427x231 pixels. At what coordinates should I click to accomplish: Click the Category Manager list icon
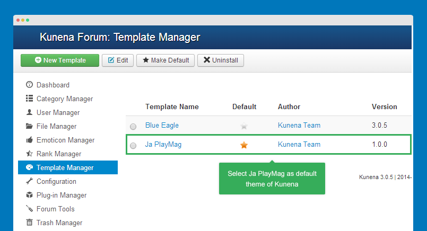pos(29,98)
